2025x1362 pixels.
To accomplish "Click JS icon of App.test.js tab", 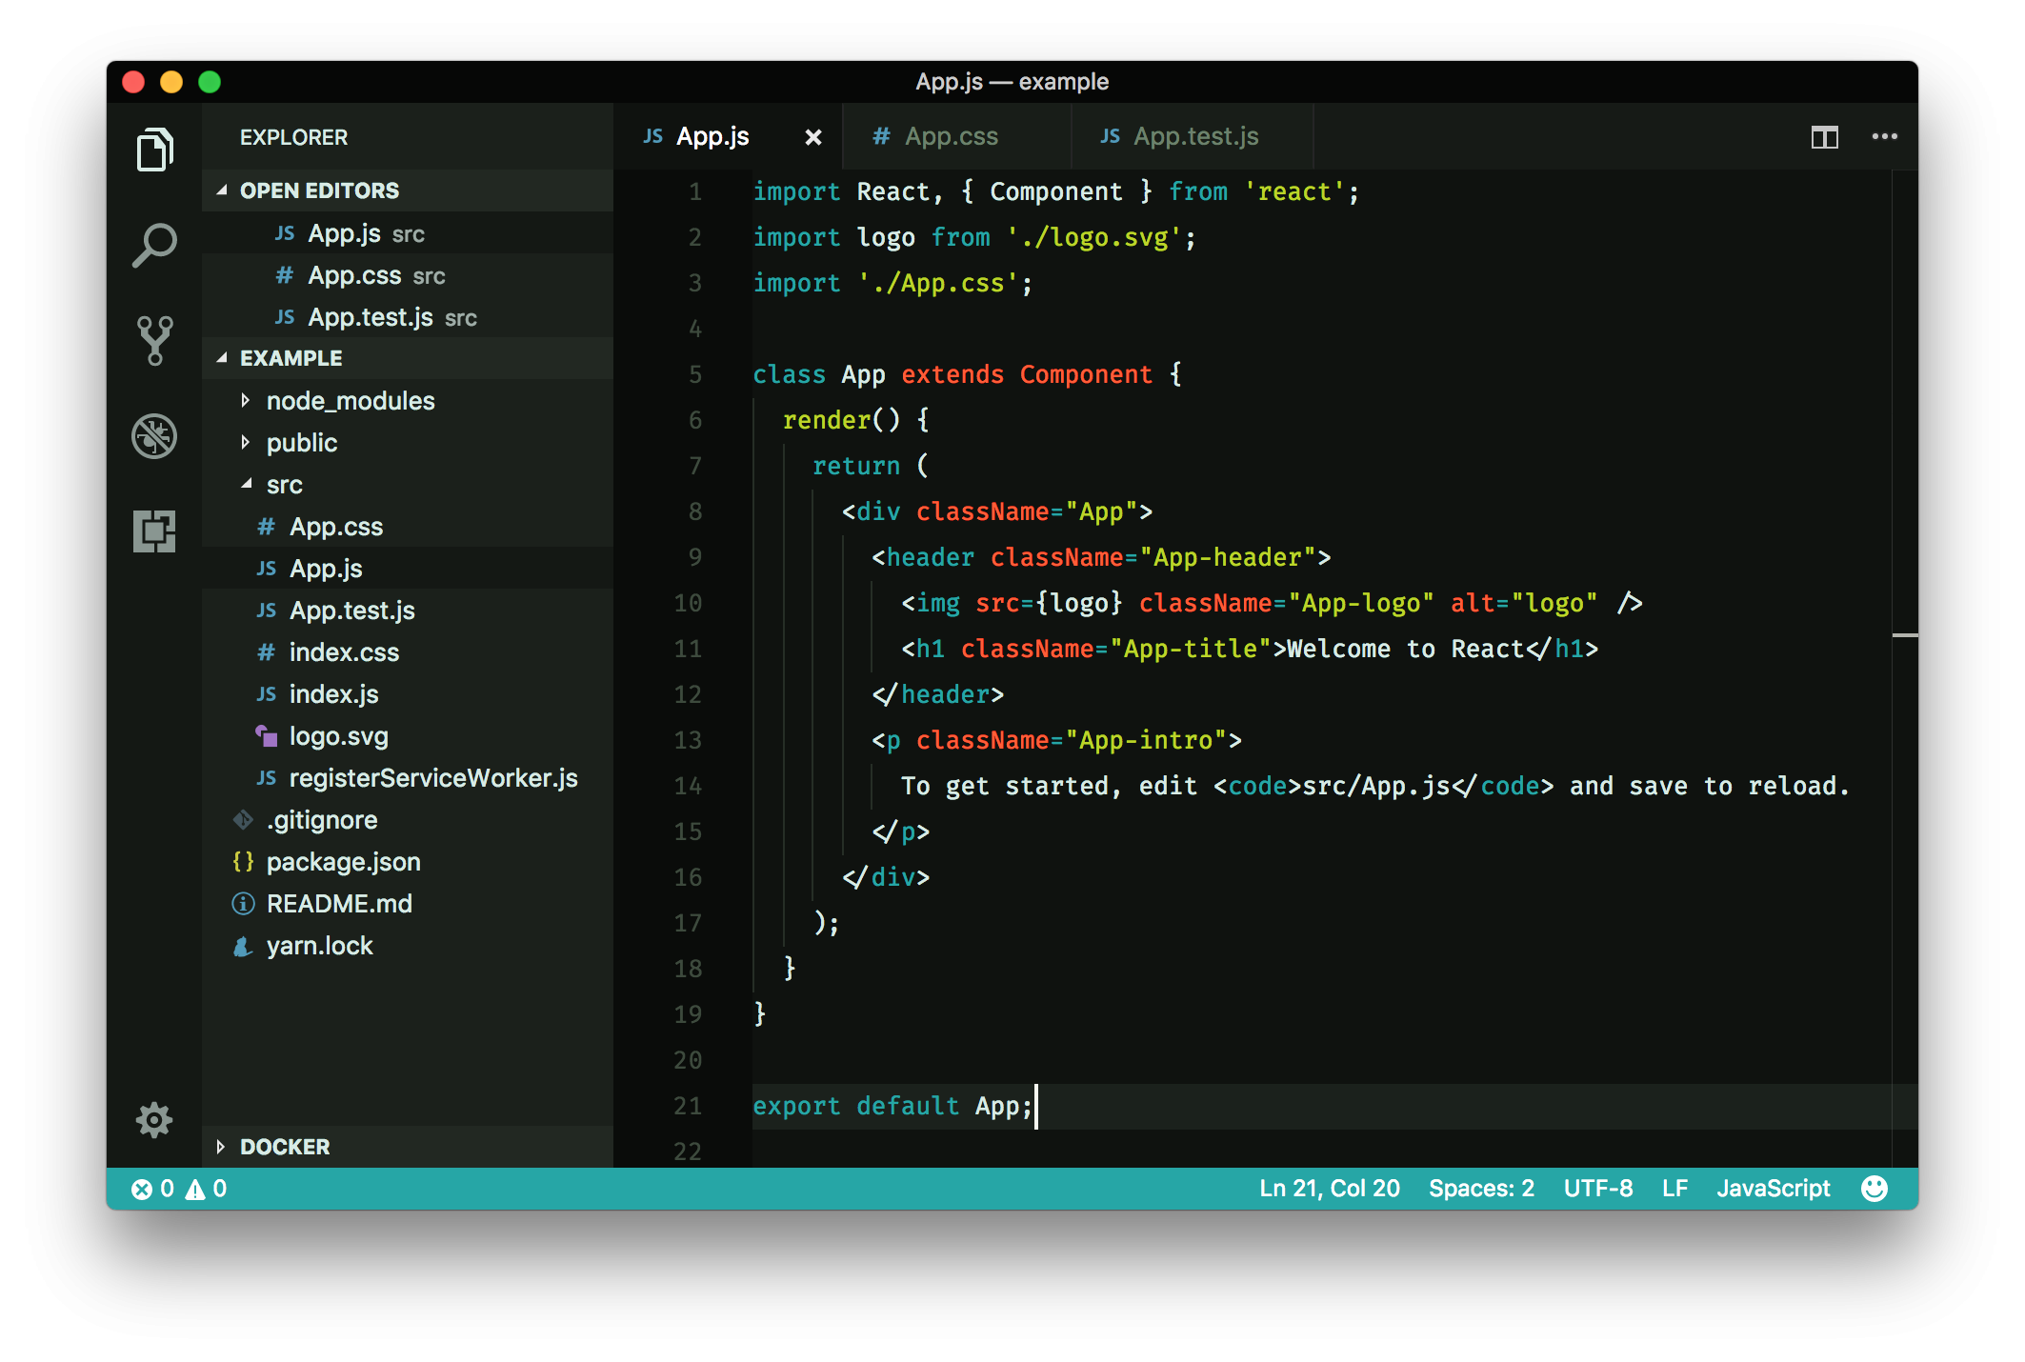I will coord(1111,136).
